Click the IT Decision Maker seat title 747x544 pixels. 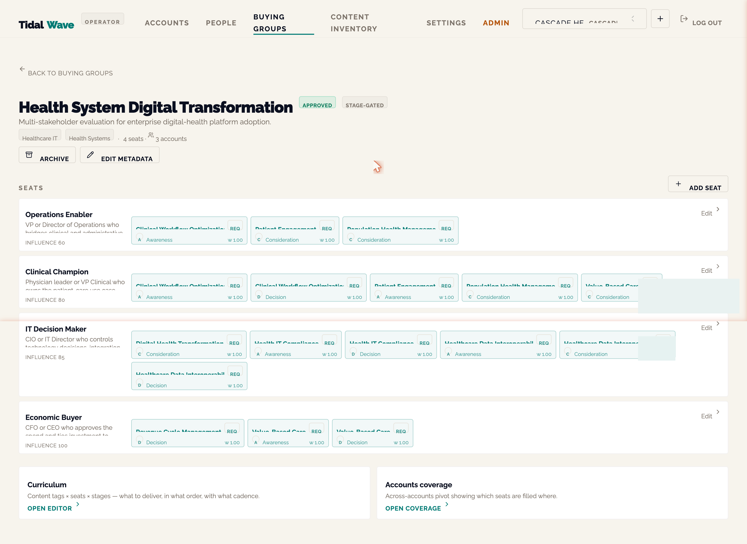coord(56,329)
